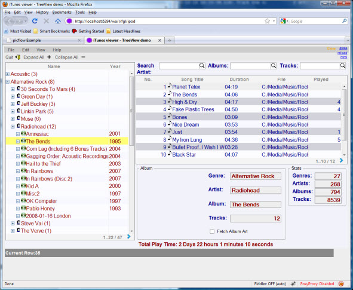Screen dimensions: 353x290
Task: Open the Firefox History menu
Action: pyautogui.click(x=42, y=12)
